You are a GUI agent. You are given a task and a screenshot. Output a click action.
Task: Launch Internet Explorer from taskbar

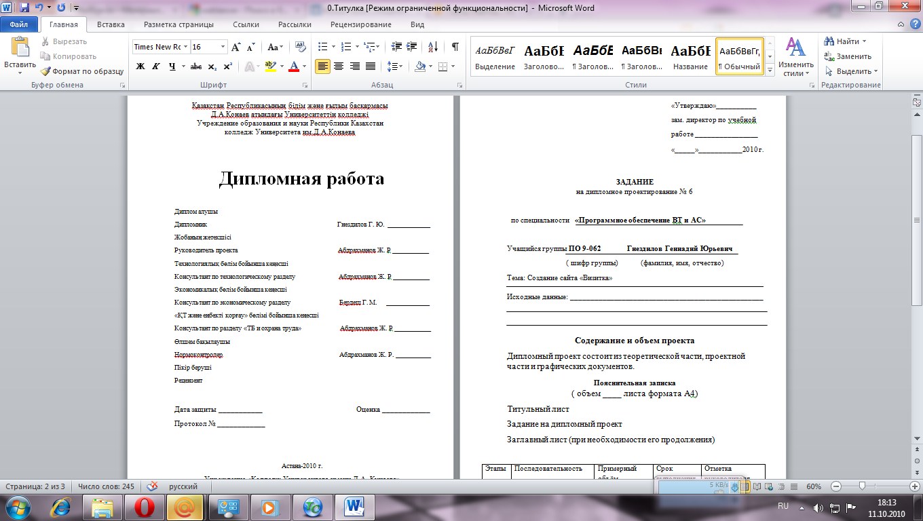tap(61, 507)
